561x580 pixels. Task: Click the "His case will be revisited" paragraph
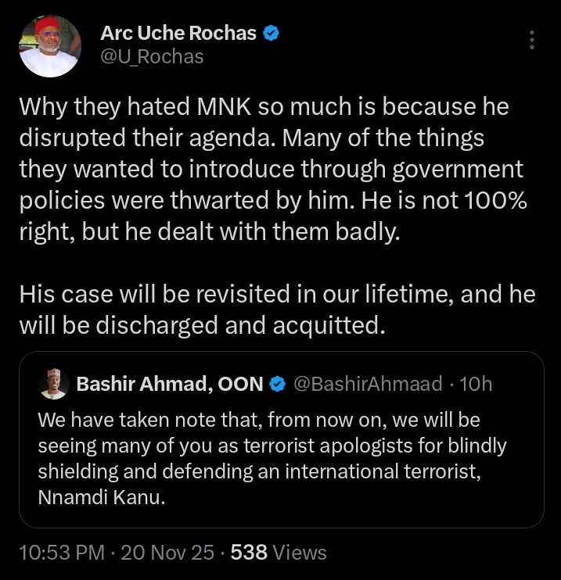[x=278, y=309]
